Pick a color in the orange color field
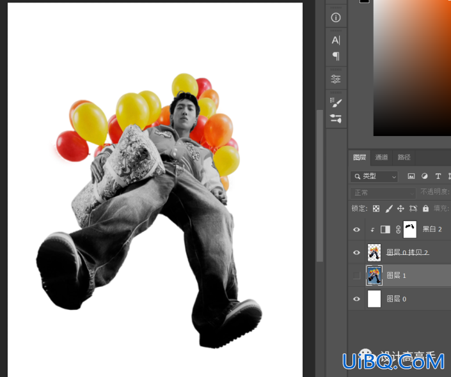 [412, 68]
